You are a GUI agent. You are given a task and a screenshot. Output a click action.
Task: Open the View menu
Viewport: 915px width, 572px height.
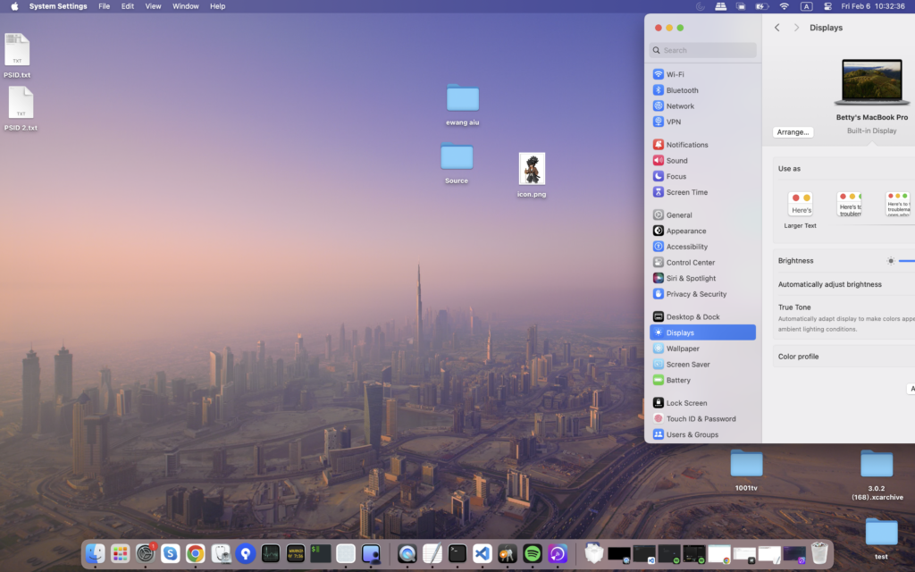153,6
